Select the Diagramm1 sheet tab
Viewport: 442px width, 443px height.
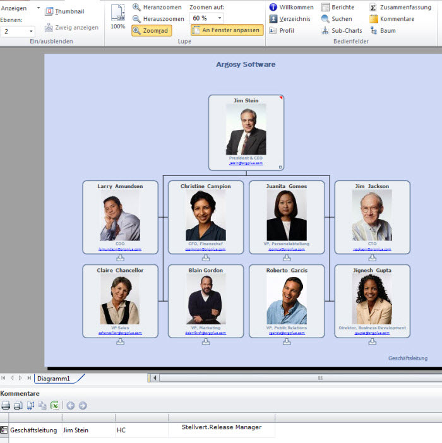click(x=54, y=379)
